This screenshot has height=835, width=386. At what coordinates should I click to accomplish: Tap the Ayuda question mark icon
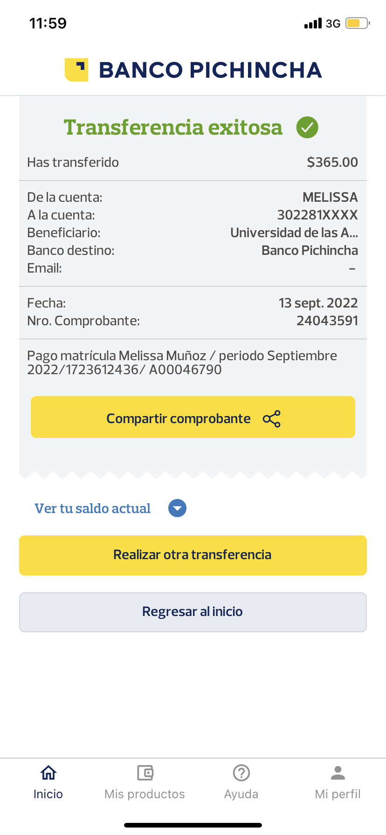click(x=241, y=773)
